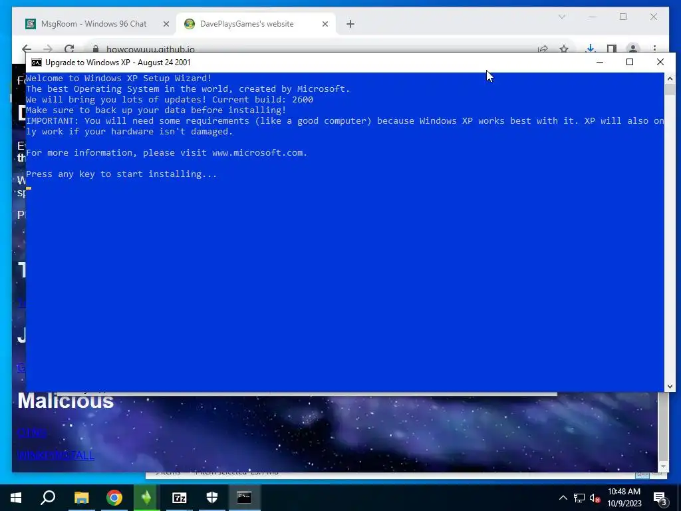
Task: Click the console window's cmd title icon
Action: point(37,63)
